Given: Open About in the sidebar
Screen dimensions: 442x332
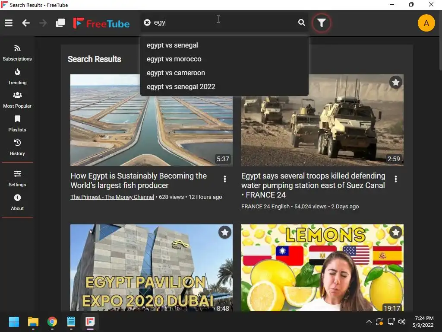Looking at the screenshot, I should pos(17,202).
